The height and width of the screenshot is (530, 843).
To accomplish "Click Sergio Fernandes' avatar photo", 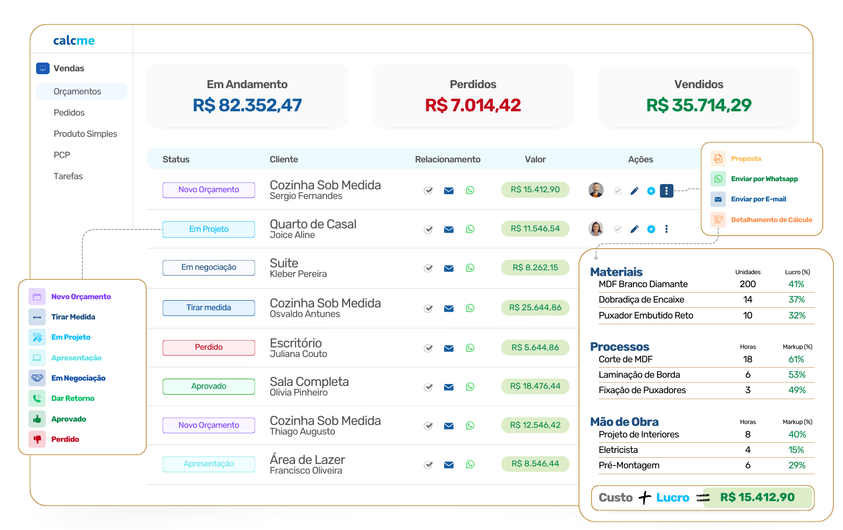I will [596, 190].
